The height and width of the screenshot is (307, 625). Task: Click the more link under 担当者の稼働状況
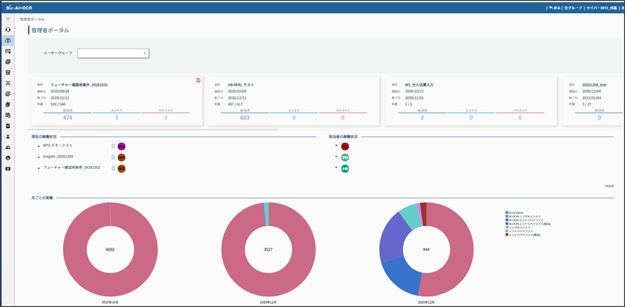[609, 186]
